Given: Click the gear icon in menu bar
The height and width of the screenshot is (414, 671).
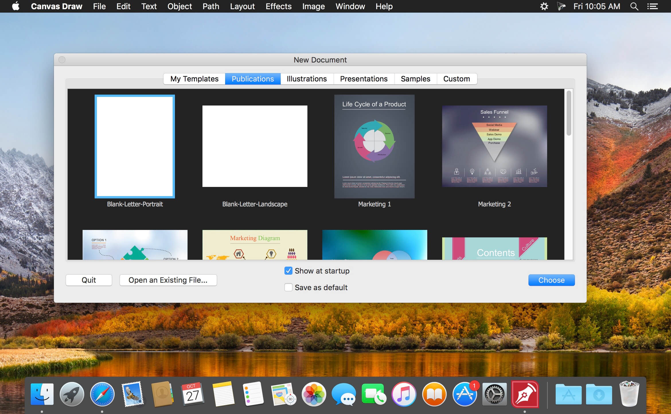Looking at the screenshot, I should click(x=544, y=6).
